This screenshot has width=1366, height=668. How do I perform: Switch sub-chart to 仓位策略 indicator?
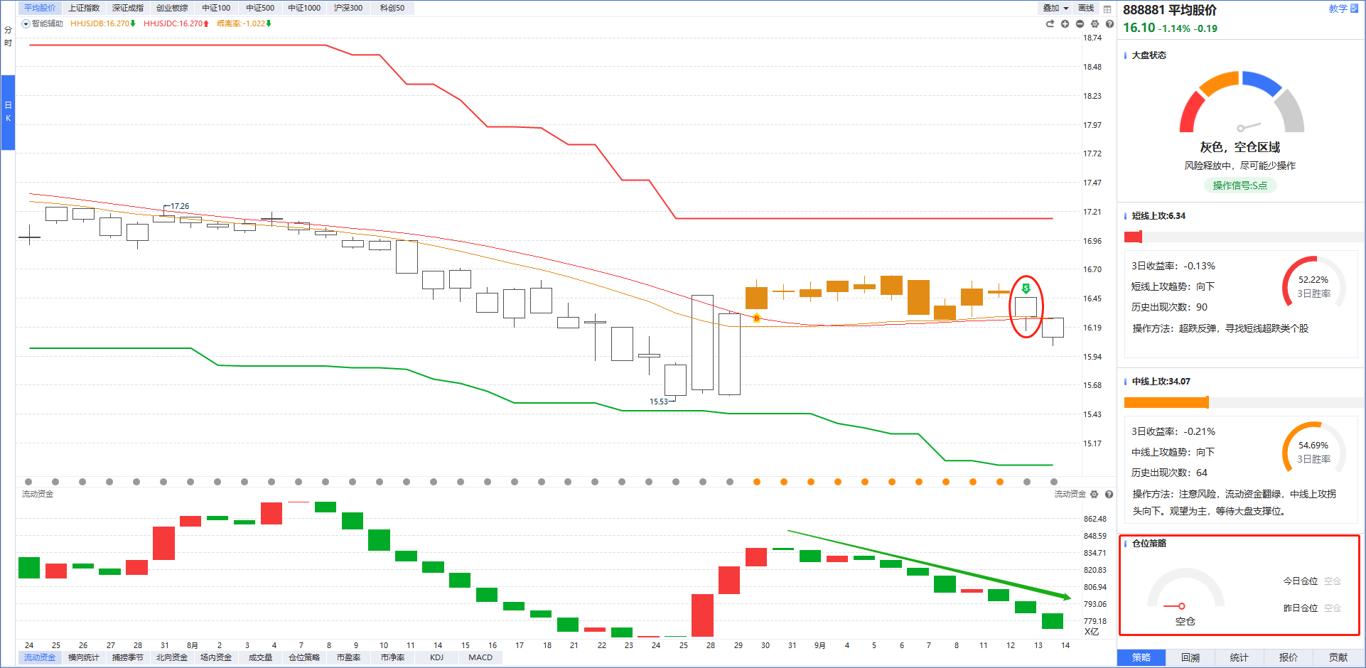[x=304, y=657]
